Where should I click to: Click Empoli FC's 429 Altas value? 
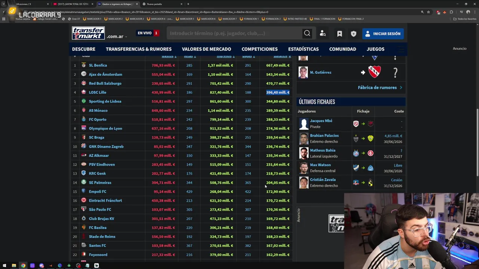189,192
